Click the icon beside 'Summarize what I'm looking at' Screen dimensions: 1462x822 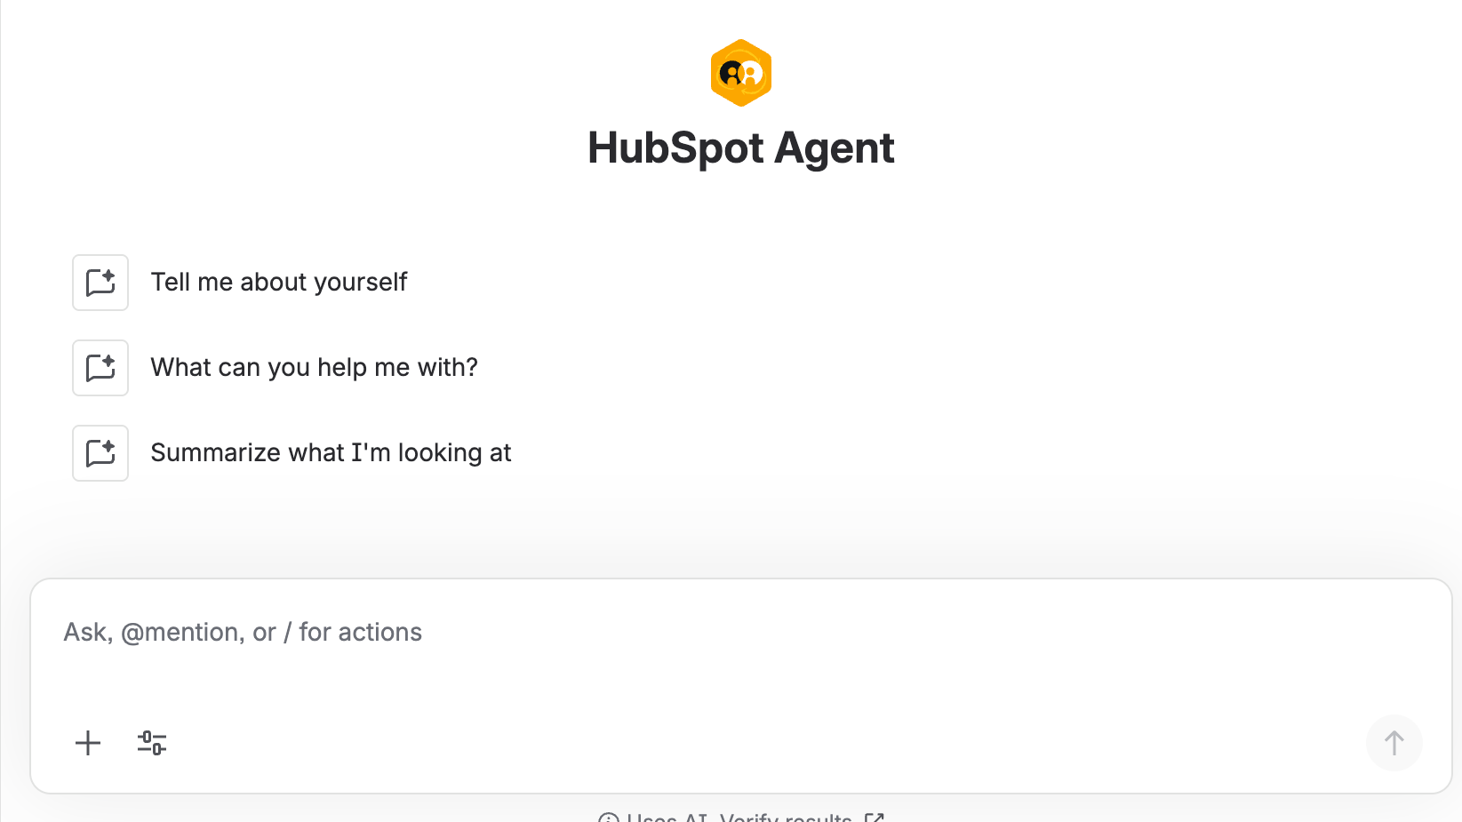[x=100, y=453]
